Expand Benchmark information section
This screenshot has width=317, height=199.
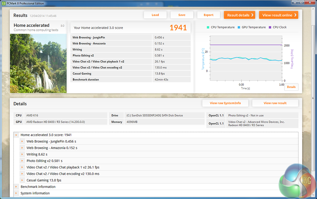click(x=16, y=187)
